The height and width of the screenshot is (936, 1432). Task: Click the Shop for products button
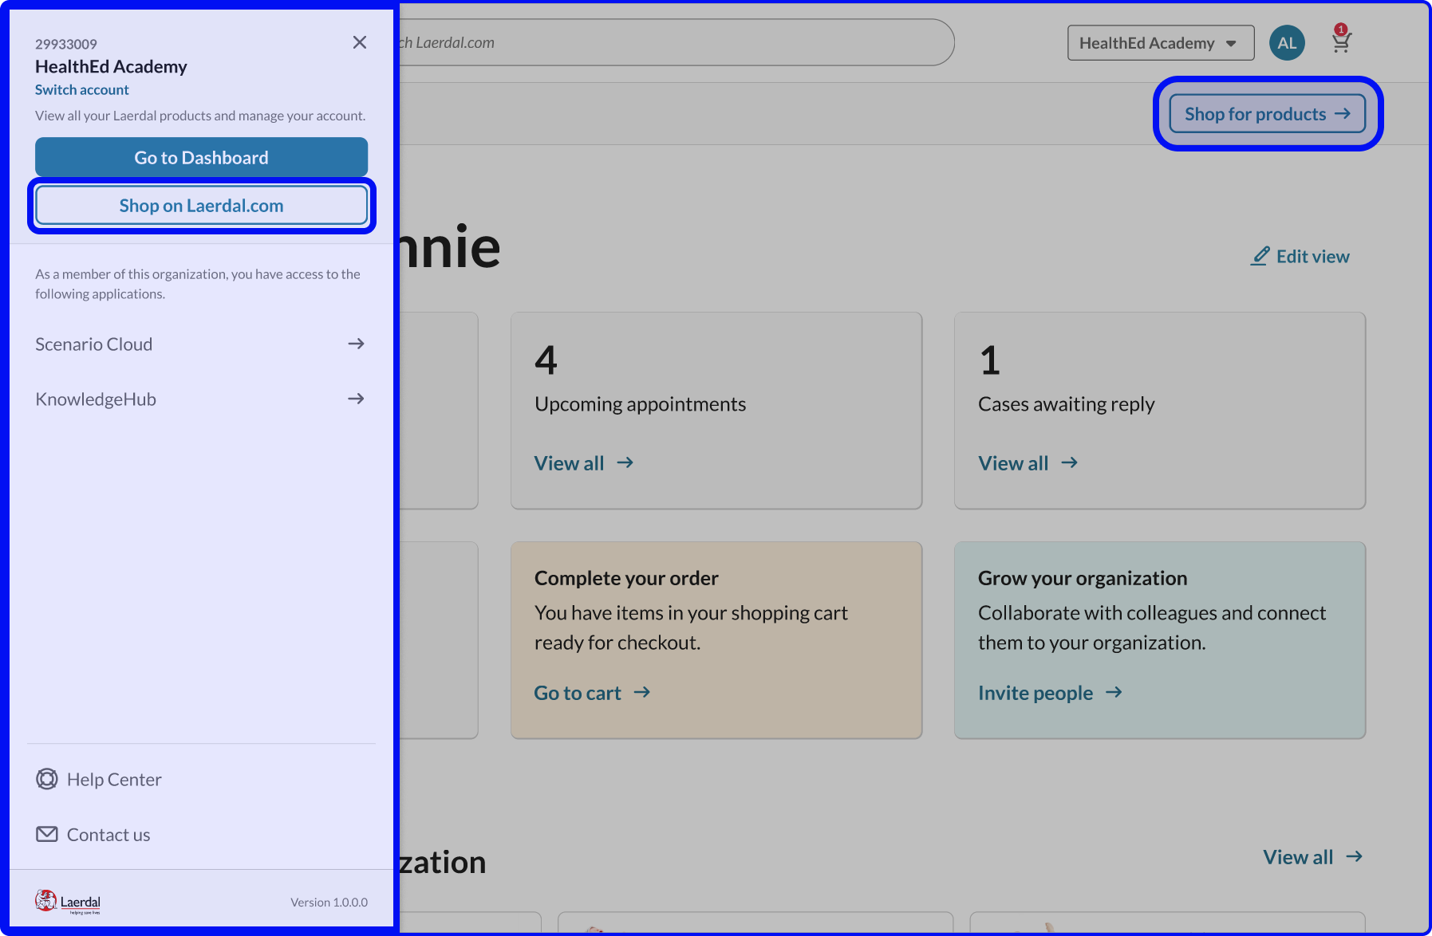1267,114
